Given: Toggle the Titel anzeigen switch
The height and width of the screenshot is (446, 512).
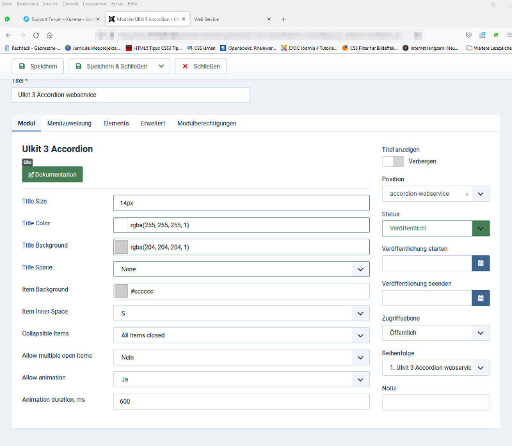Looking at the screenshot, I should click(x=393, y=161).
